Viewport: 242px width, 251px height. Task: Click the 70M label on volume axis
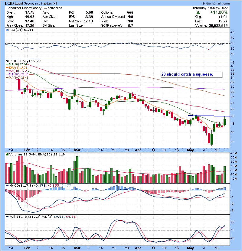[x=234, y=153]
